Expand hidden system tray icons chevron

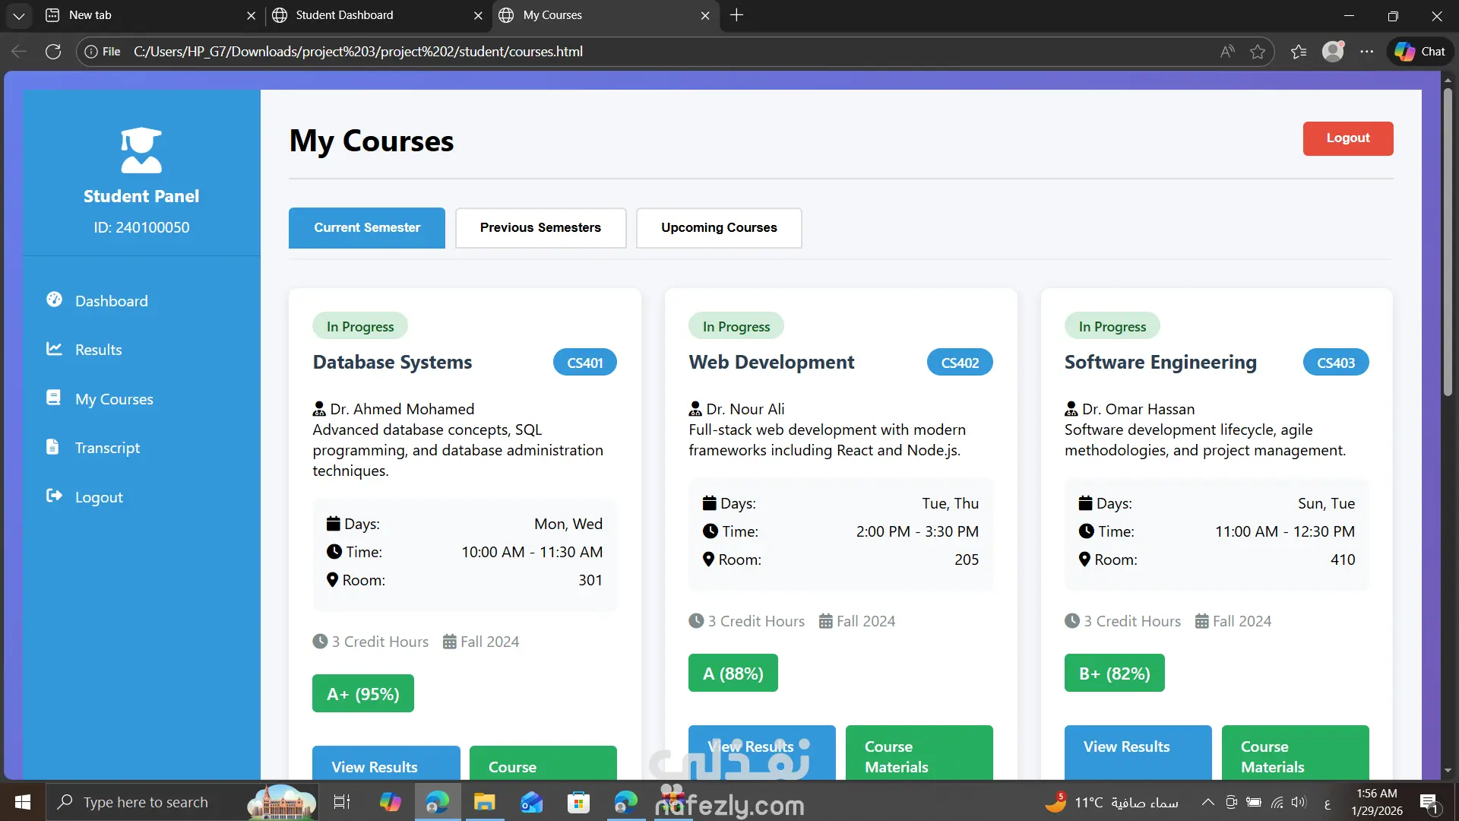click(x=1207, y=802)
